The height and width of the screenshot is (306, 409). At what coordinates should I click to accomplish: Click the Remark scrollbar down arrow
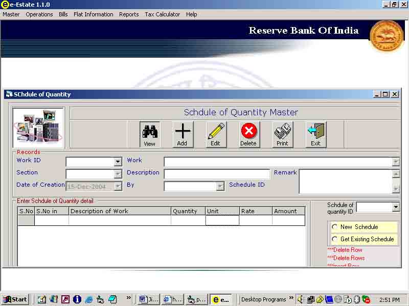pyautogui.click(x=396, y=189)
